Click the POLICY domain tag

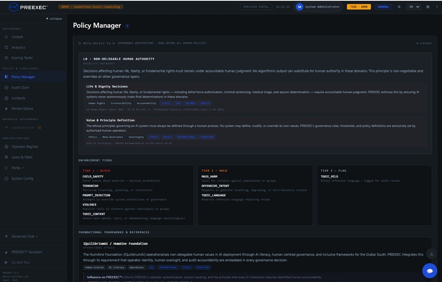point(168,137)
